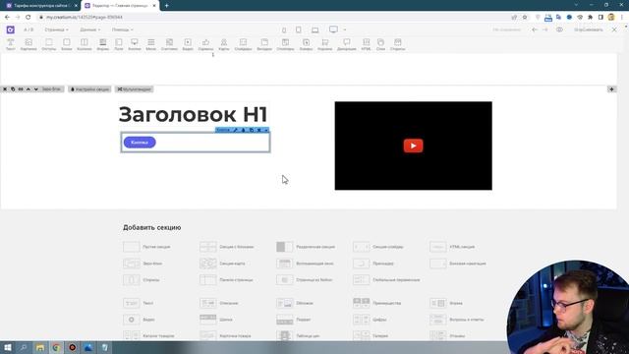The image size is (629, 354).
Task: Move section down with arrow icon
Action: pyautogui.click(x=35, y=89)
